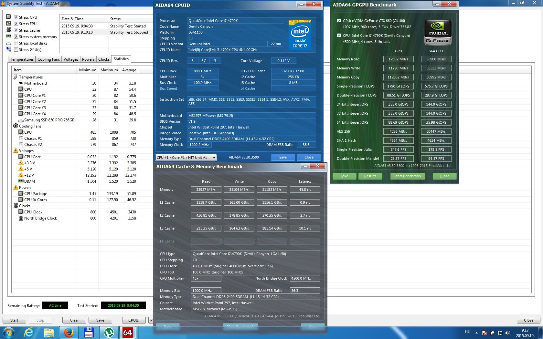Click the monitor icon beside Stress GPU(s)
Screen dimensions: 543x339
(9, 49)
